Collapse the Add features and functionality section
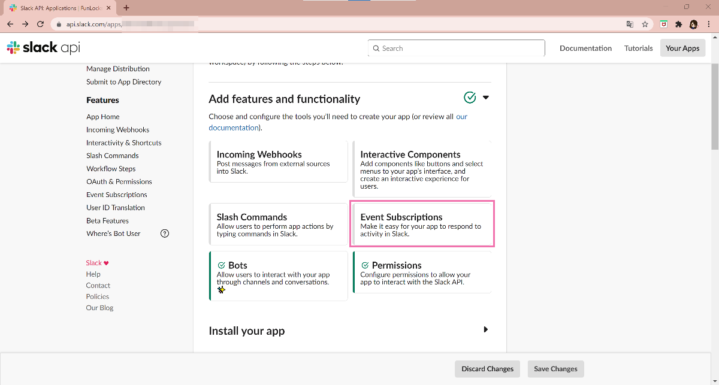The image size is (719, 385). click(x=486, y=98)
